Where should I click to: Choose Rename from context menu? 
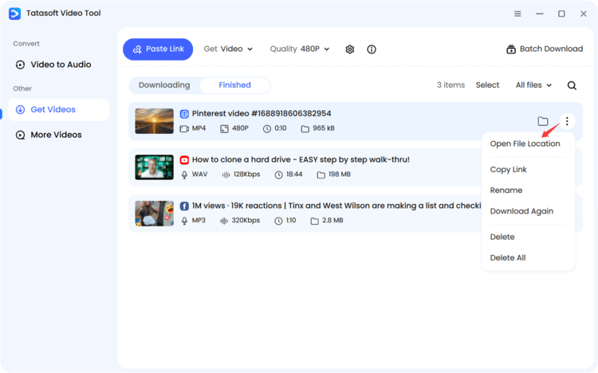pos(506,190)
